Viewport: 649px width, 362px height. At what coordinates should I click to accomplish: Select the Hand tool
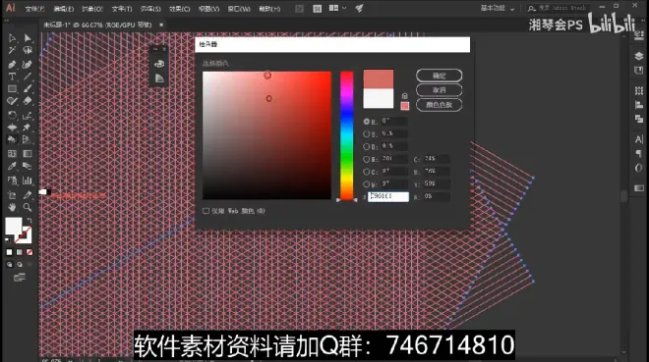click(x=12, y=207)
